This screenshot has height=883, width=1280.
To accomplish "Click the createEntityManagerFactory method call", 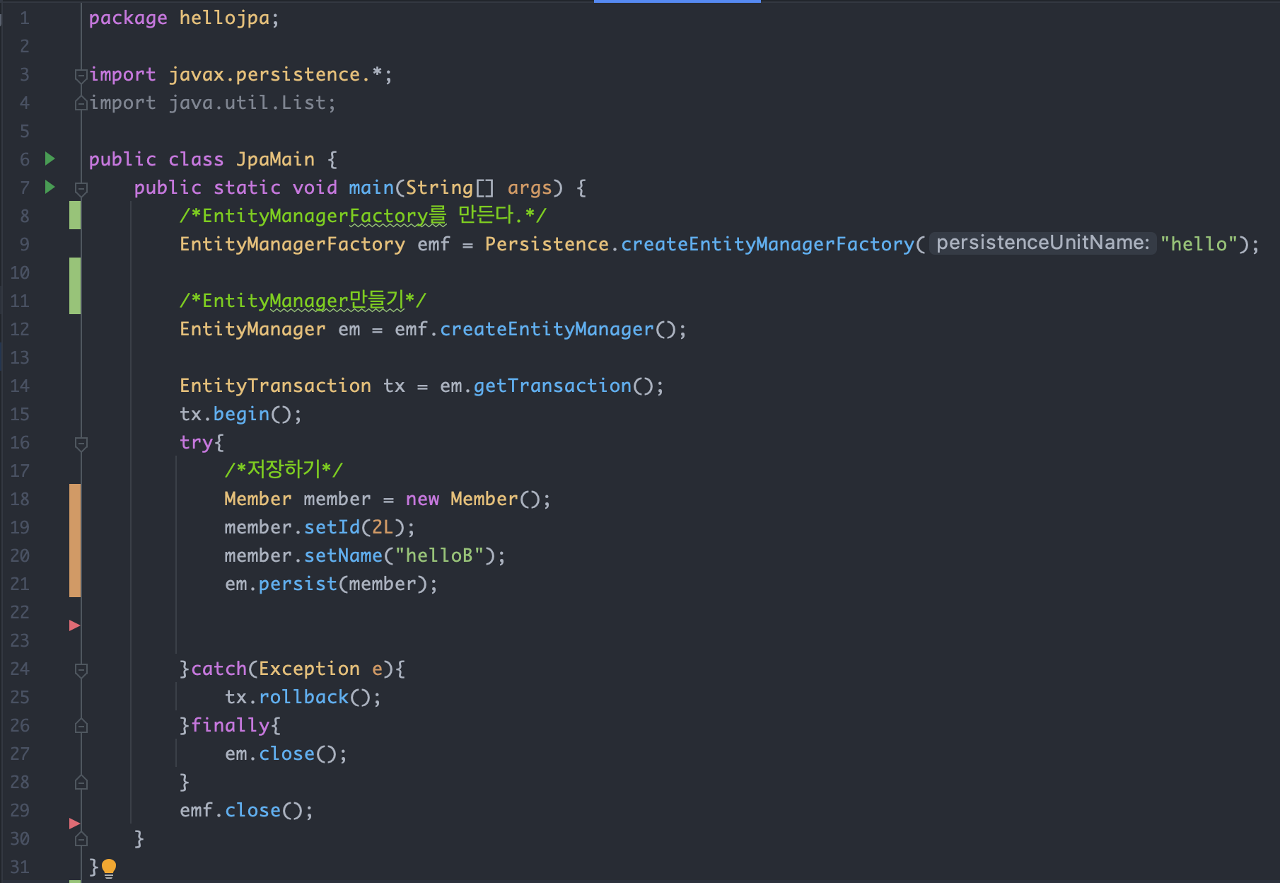I will (768, 244).
